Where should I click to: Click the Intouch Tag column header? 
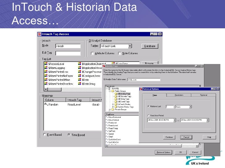(x=78, y=100)
